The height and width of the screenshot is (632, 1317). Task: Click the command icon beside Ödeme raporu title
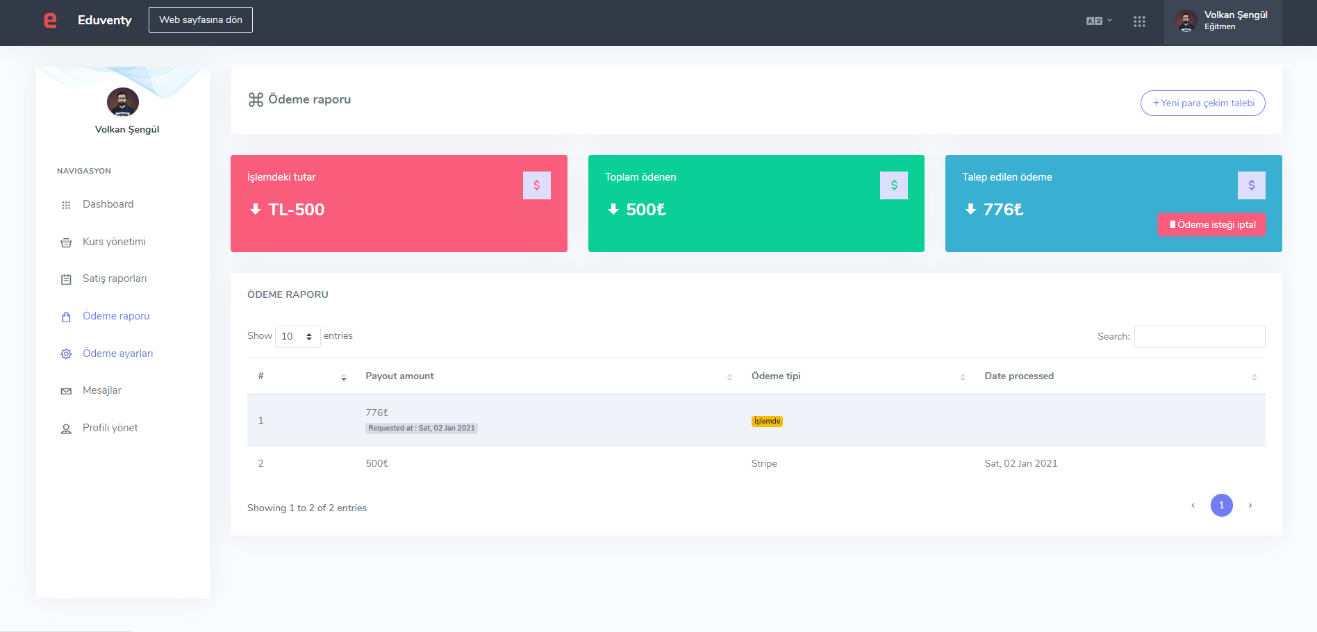pos(256,100)
